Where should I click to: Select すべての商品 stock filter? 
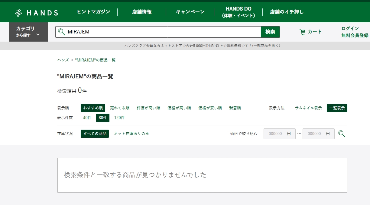[95, 134]
